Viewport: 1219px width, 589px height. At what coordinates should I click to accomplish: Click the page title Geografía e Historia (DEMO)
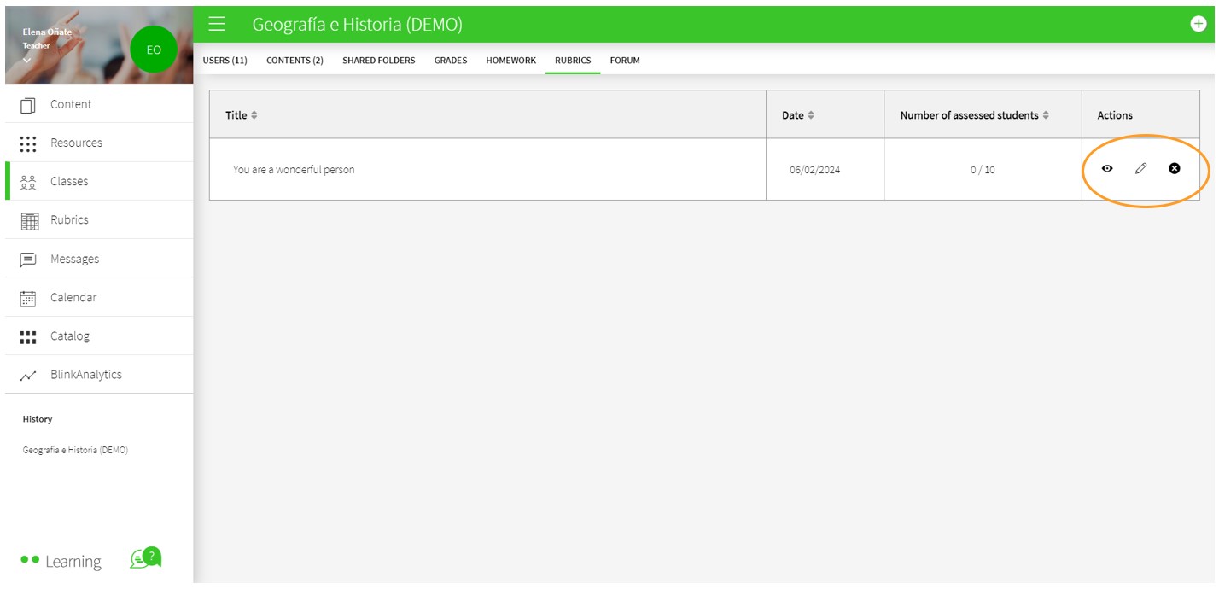[x=358, y=25]
